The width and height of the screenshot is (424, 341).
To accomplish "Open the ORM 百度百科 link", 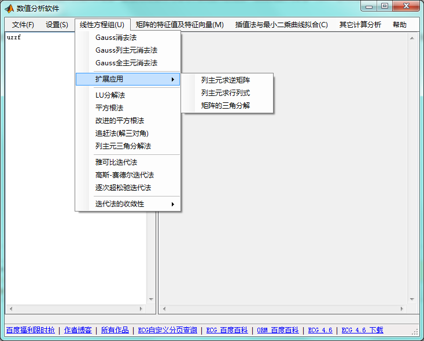I will click(x=278, y=330).
